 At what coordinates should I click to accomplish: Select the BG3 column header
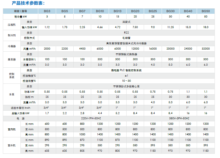47,11
